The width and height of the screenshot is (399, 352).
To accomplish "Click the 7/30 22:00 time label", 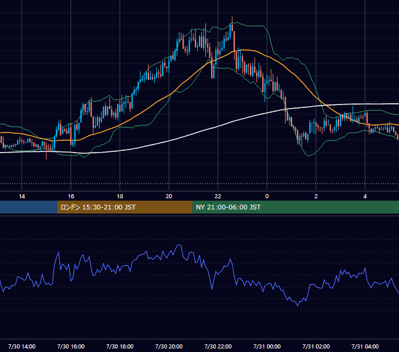I will 218,346.
